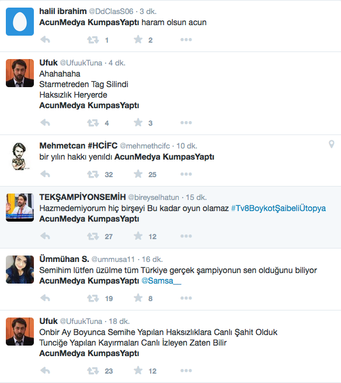The image size is (341, 383).
Task: Retweet Ufuk's Onbir Ay Boyunca tweet
Action: [93, 371]
